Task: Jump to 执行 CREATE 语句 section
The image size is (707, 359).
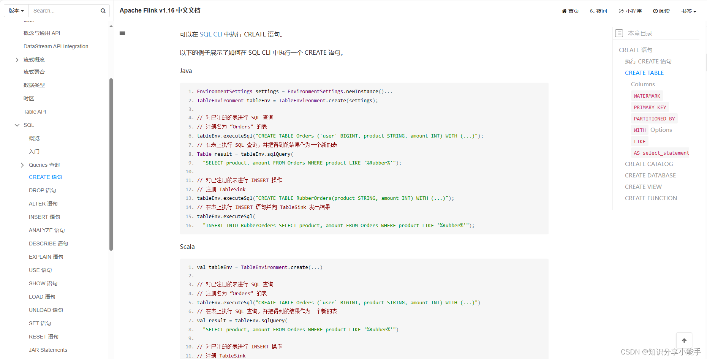Action: [648, 62]
